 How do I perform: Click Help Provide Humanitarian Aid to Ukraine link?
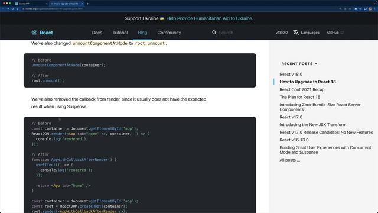(x=210, y=18)
